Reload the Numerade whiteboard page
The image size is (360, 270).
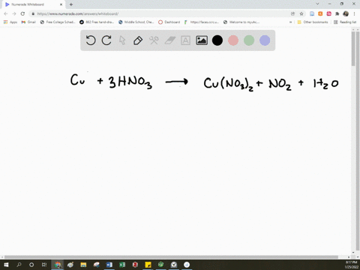pos(22,13)
